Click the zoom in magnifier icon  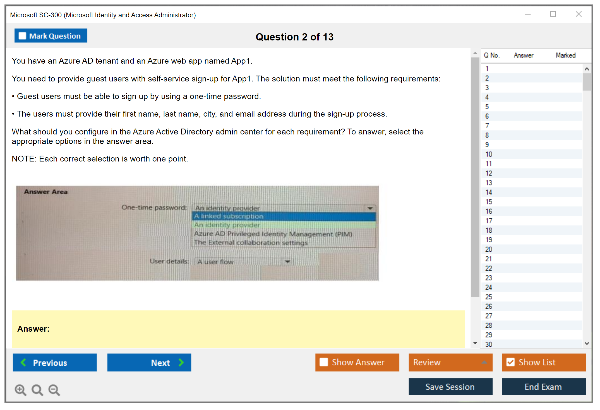pyautogui.click(x=20, y=390)
